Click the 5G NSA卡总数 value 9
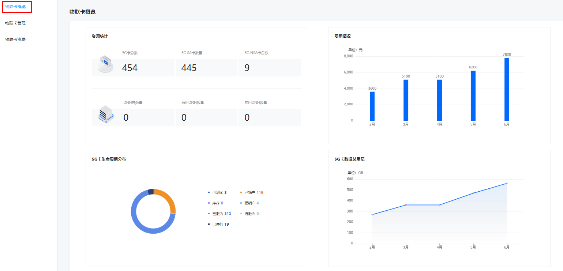The height and width of the screenshot is (271, 563). (247, 68)
